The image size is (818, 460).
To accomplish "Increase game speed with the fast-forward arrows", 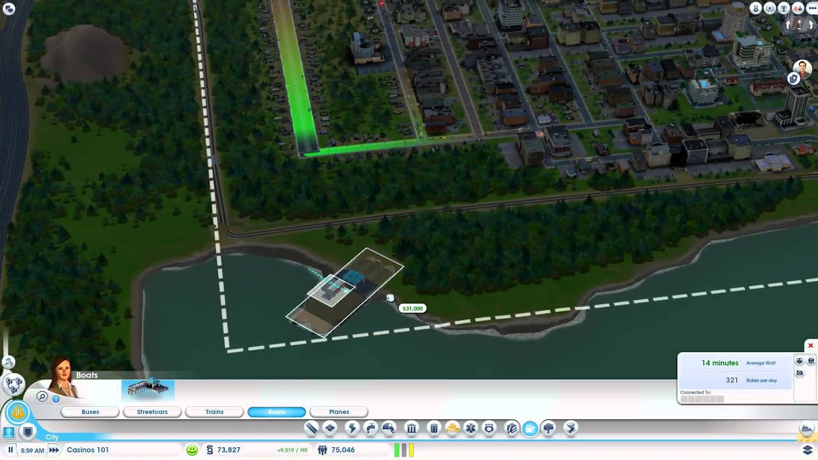I will coord(54,450).
